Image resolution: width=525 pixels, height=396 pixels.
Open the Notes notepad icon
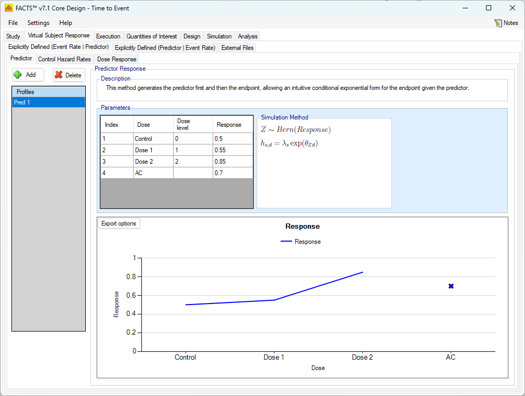(x=498, y=23)
